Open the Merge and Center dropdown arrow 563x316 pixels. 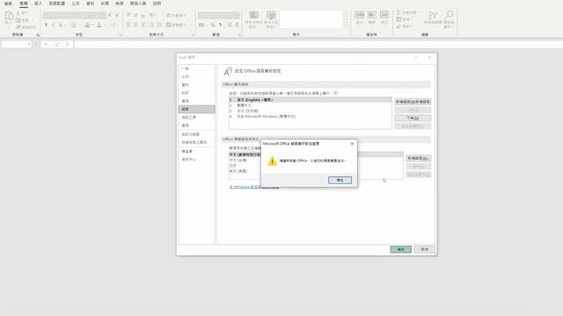coord(190,25)
